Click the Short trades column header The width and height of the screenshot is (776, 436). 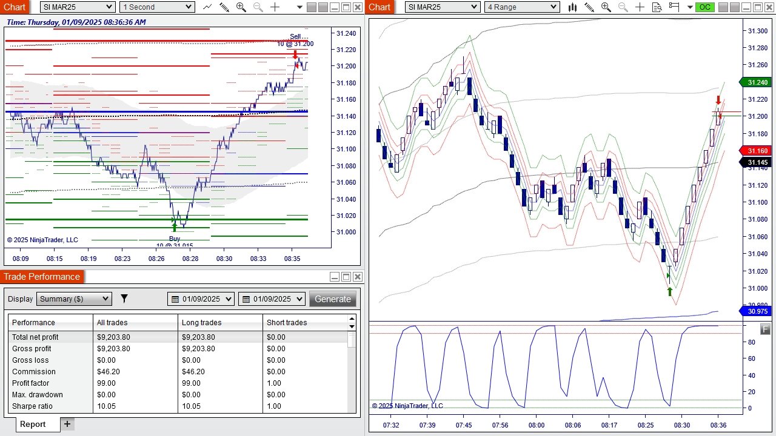point(305,323)
